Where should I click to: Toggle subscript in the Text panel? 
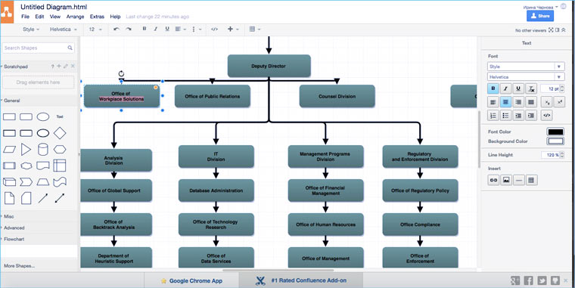click(x=547, y=102)
